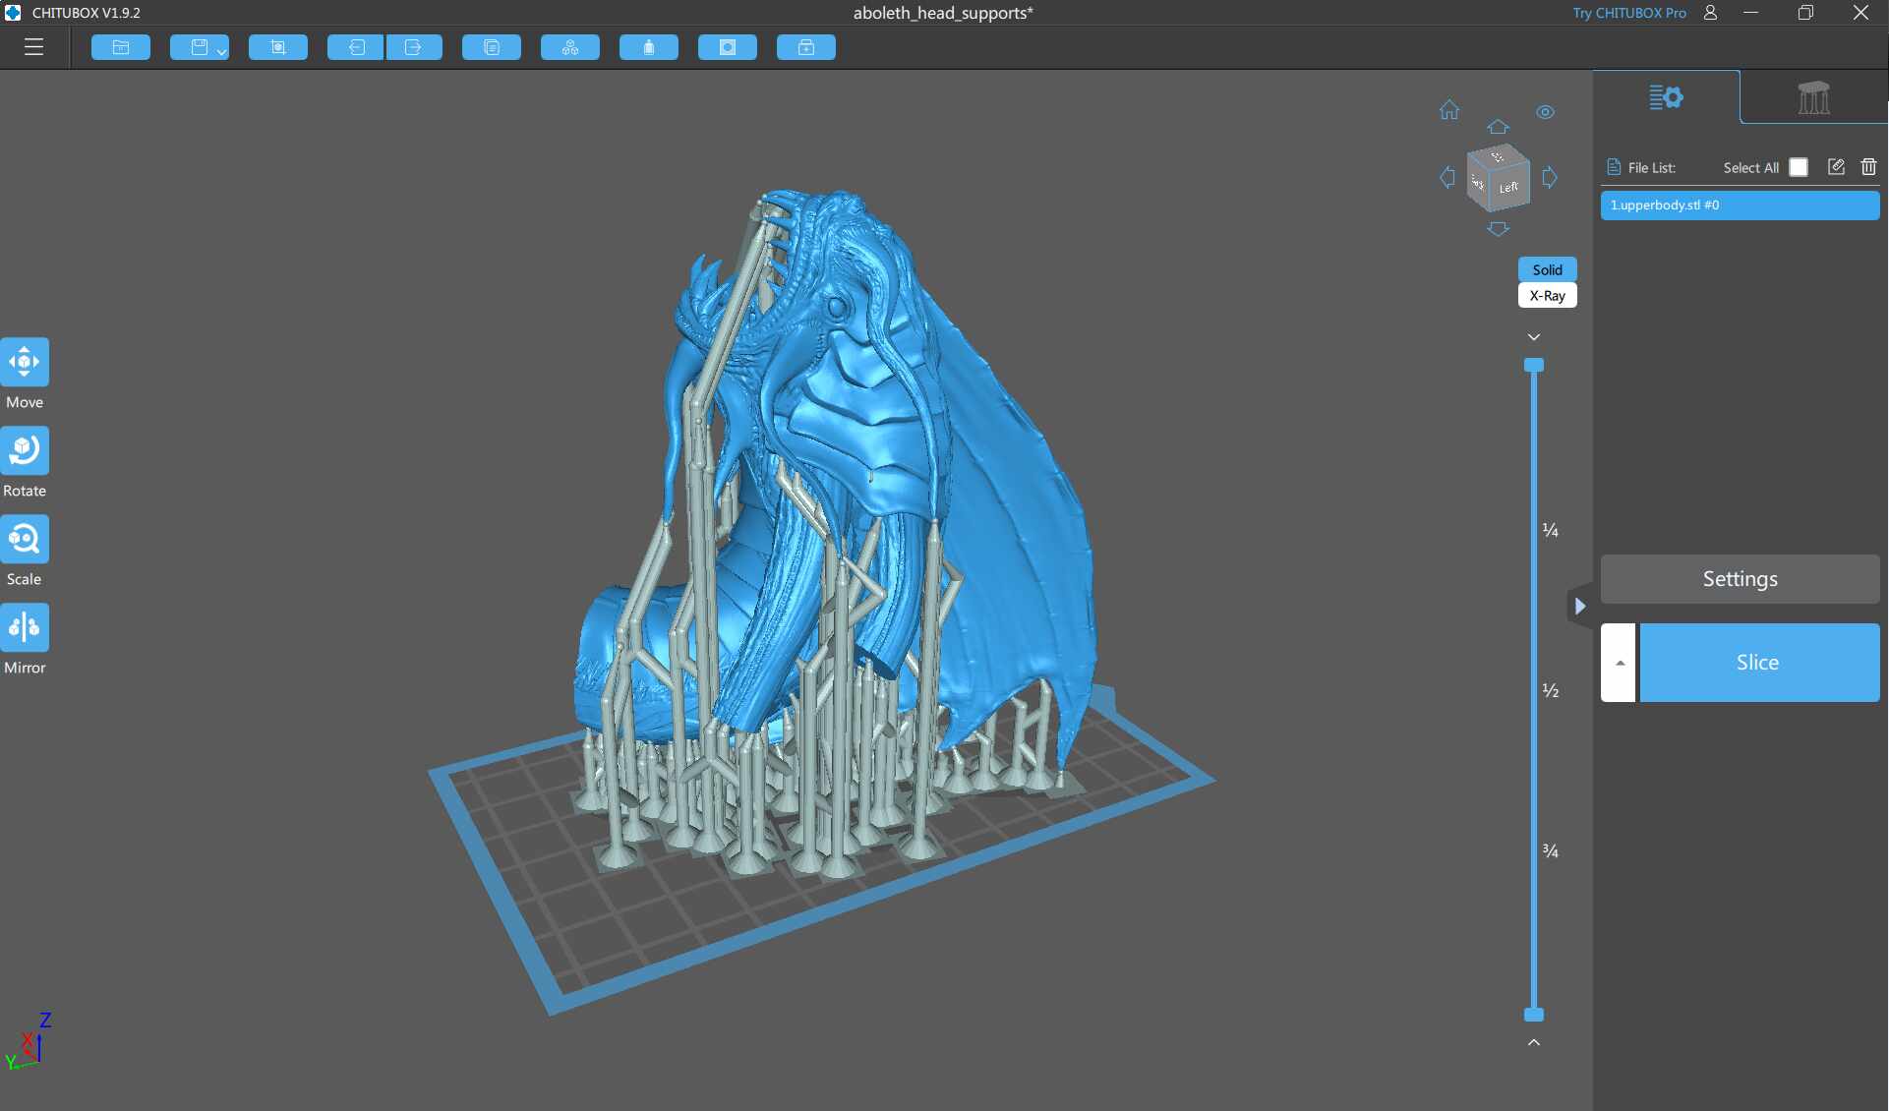Select the Rotate tool
Screen dimensions: 1889x1111
(25, 450)
